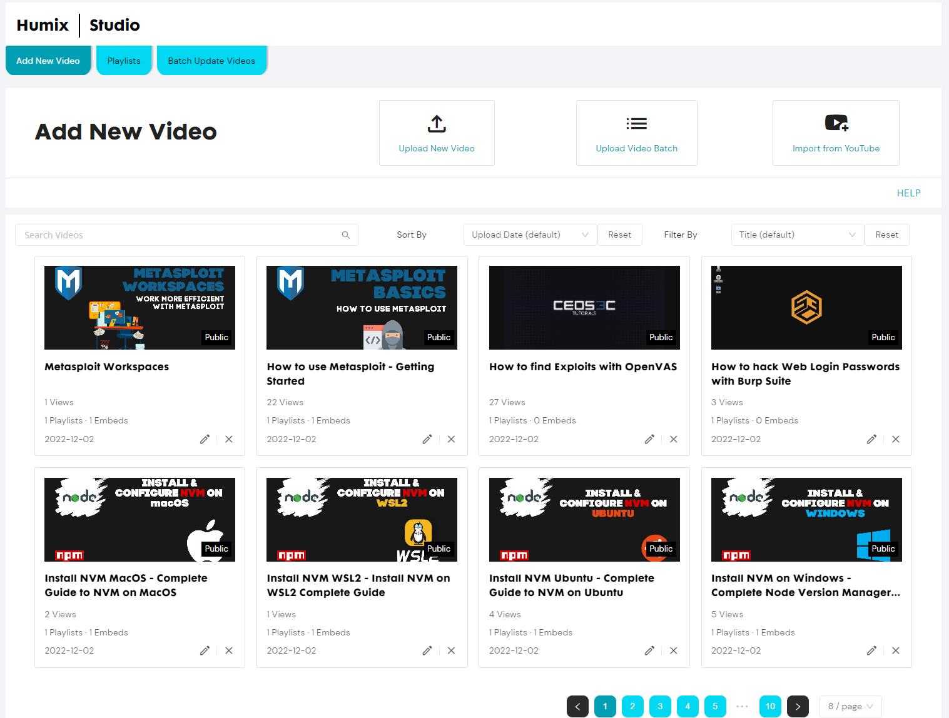Click '27 Views' on OpenVAS card
949x718 pixels.
tap(507, 402)
